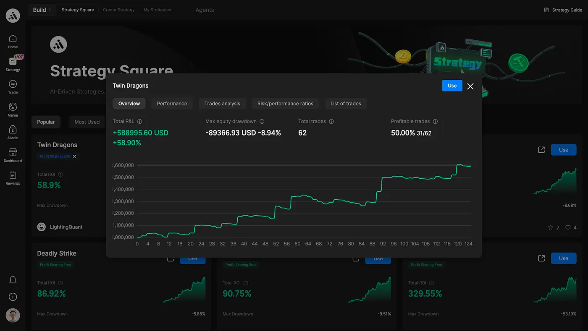588x331 pixels.
Task: Open the Risk/performance ratios tab
Action: click(x=285, y=104)
